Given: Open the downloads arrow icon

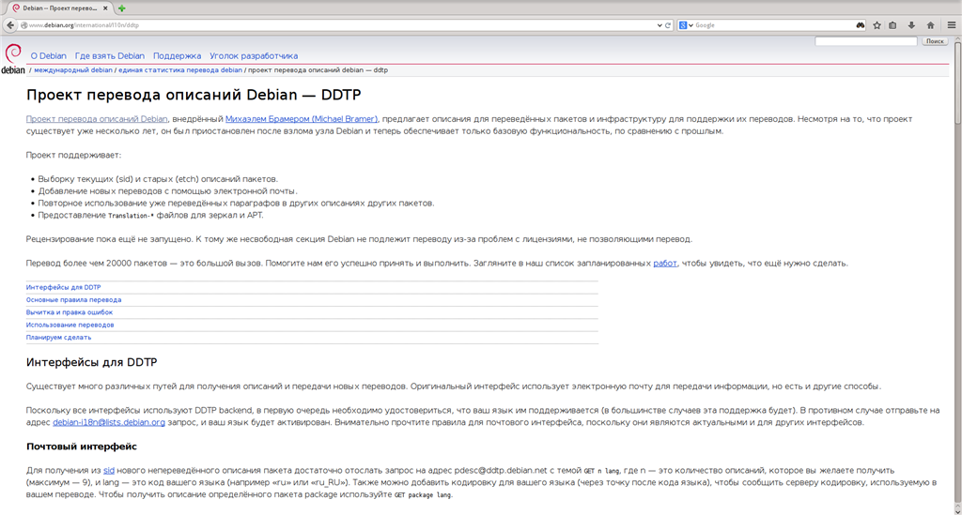Looking at the screenshot, I should 911,25.
